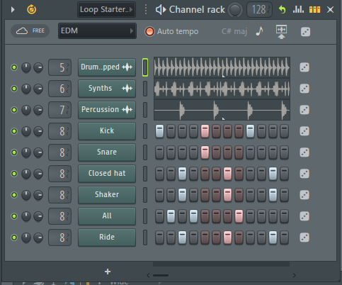This screenshot has height=285, width=342.
Task: Click the Drum..pped channel button
Action: click(x=107, y=67)
